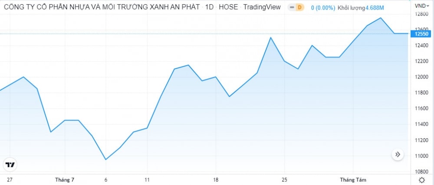Click Tháng Tám on the date axis

tap(353, 180)
